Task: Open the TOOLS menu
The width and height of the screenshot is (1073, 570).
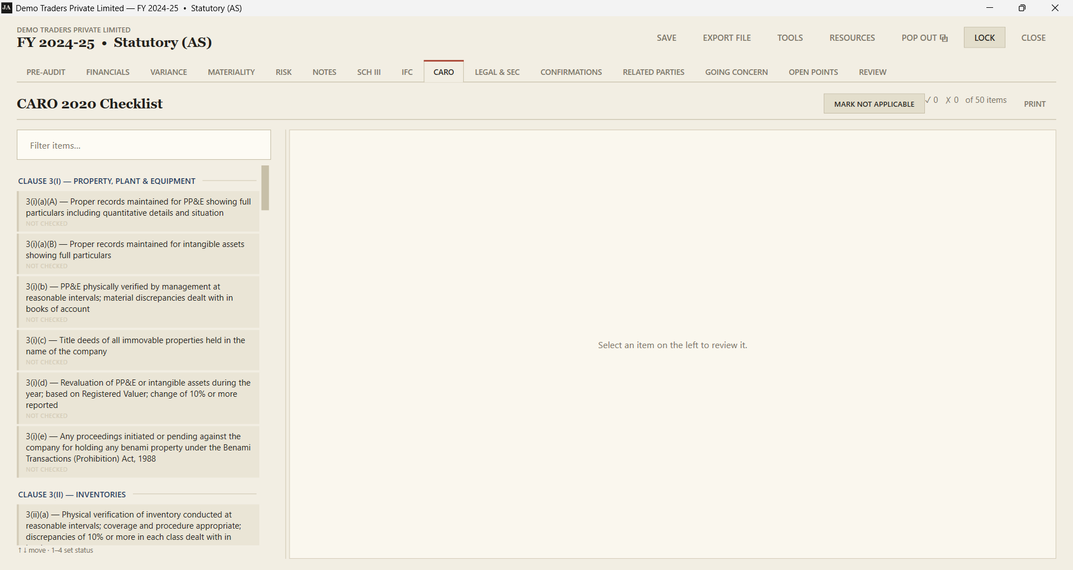Action: (x=790, y=37)
